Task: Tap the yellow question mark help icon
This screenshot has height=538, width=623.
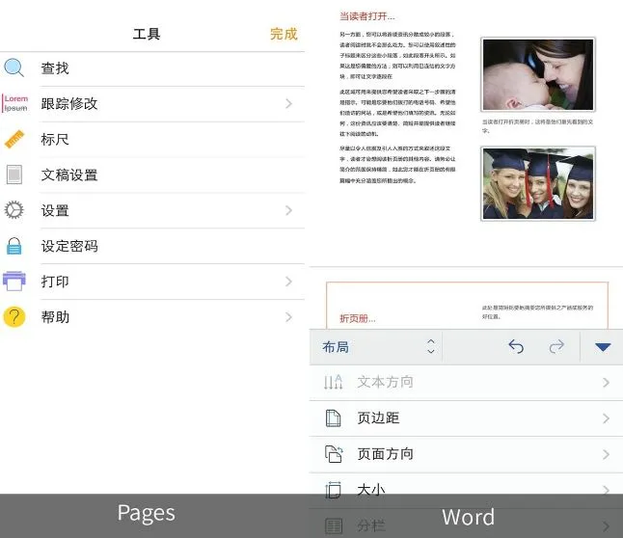Action: pyautogui.click(x=14, y=316)
